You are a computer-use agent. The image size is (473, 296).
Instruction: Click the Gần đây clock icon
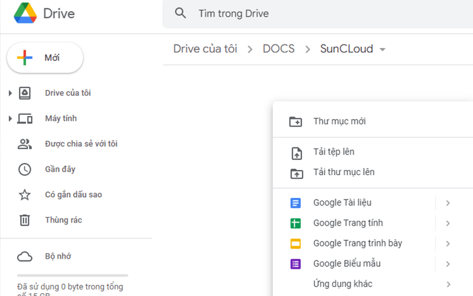point(25,169)
